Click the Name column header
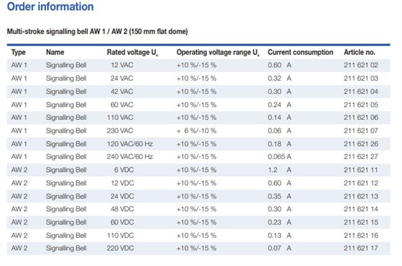This screenshot has height=266, width=402. 55,52
